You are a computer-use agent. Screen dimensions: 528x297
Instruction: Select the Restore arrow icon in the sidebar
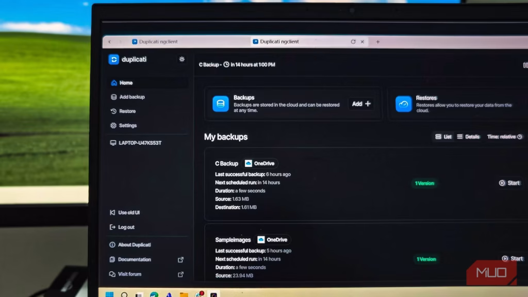(113, 111)
